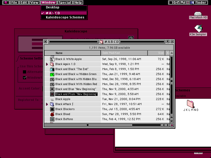Select the Black Buttons scheme icon
Screen dimensions: 211x158
[x=52, y=119]
